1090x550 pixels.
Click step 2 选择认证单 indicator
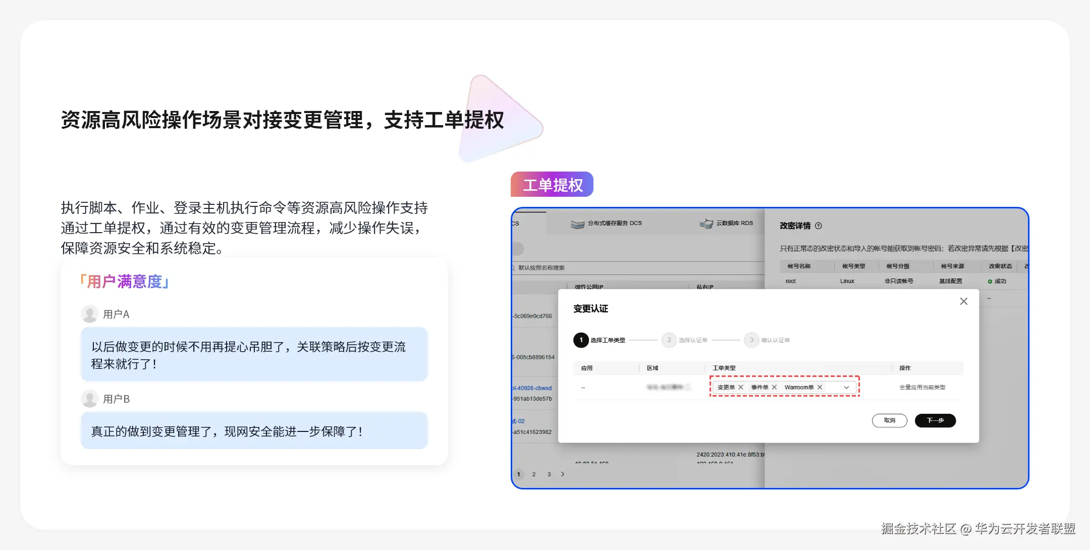pyautogui.click(x=669, y=340)
